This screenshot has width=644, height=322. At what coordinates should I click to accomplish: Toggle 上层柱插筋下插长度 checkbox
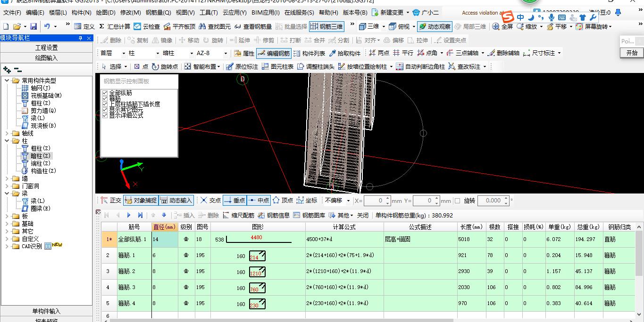[105, 104]
